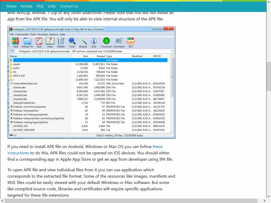Click the META-INF folder icon
Screen dimensions: 271x203
[11, 76]
